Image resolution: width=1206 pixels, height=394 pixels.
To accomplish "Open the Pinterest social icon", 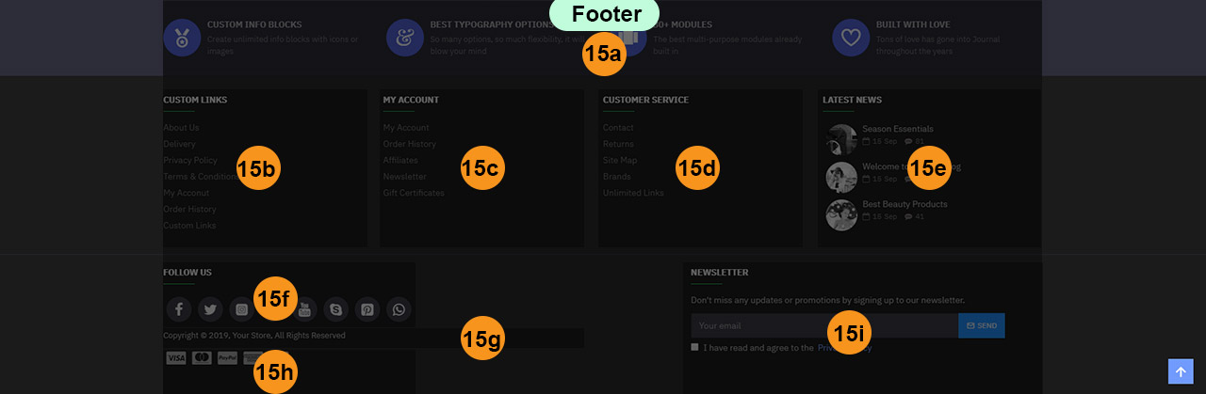I will (x=367, y=308).
